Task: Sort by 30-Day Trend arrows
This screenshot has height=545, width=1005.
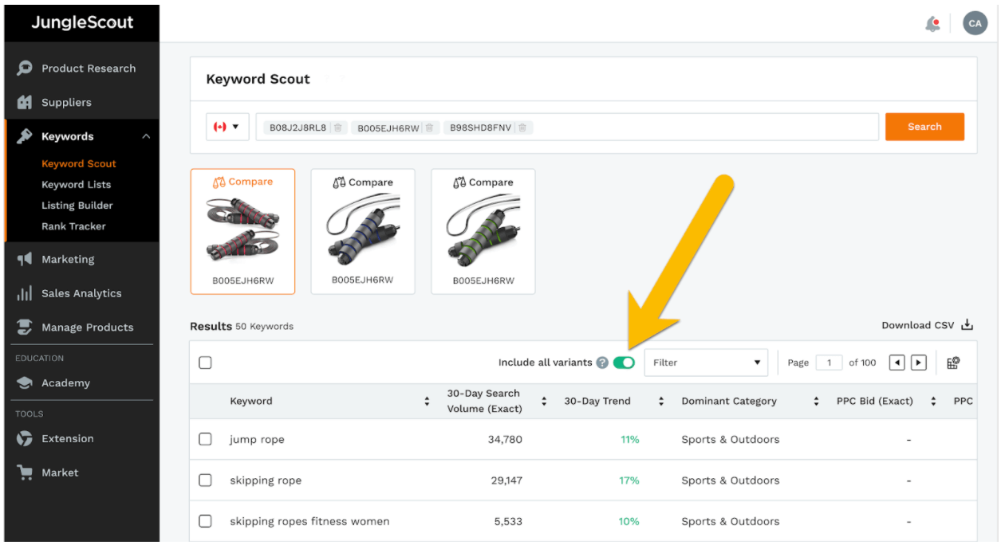Action: 661,402
